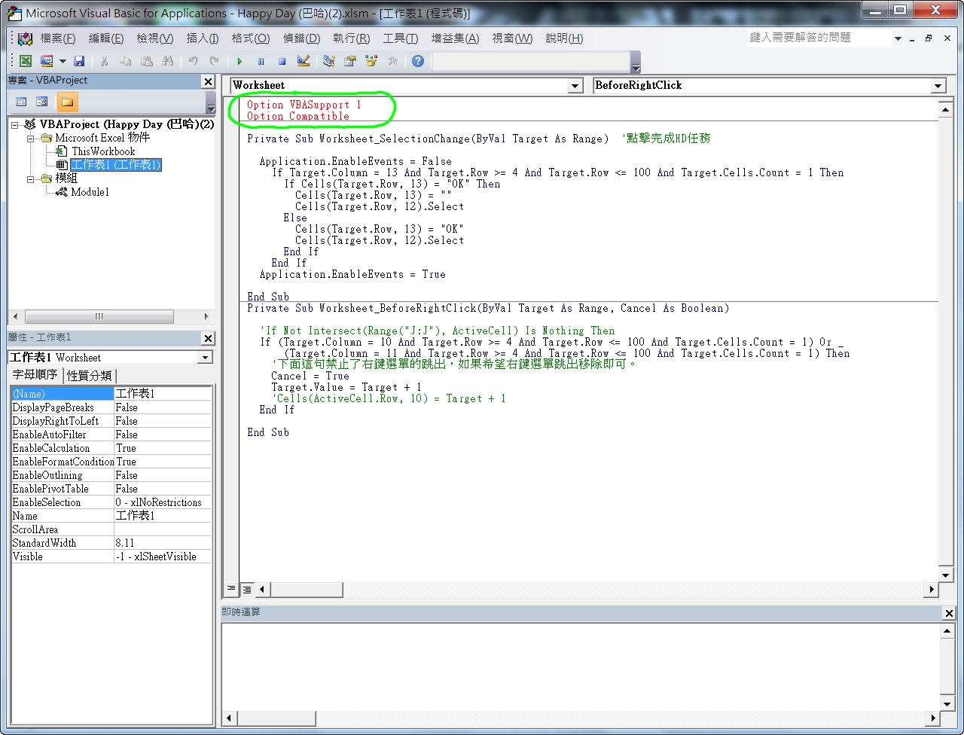
Task: Open the 增益集(A) menu
Action: [455, 38]
